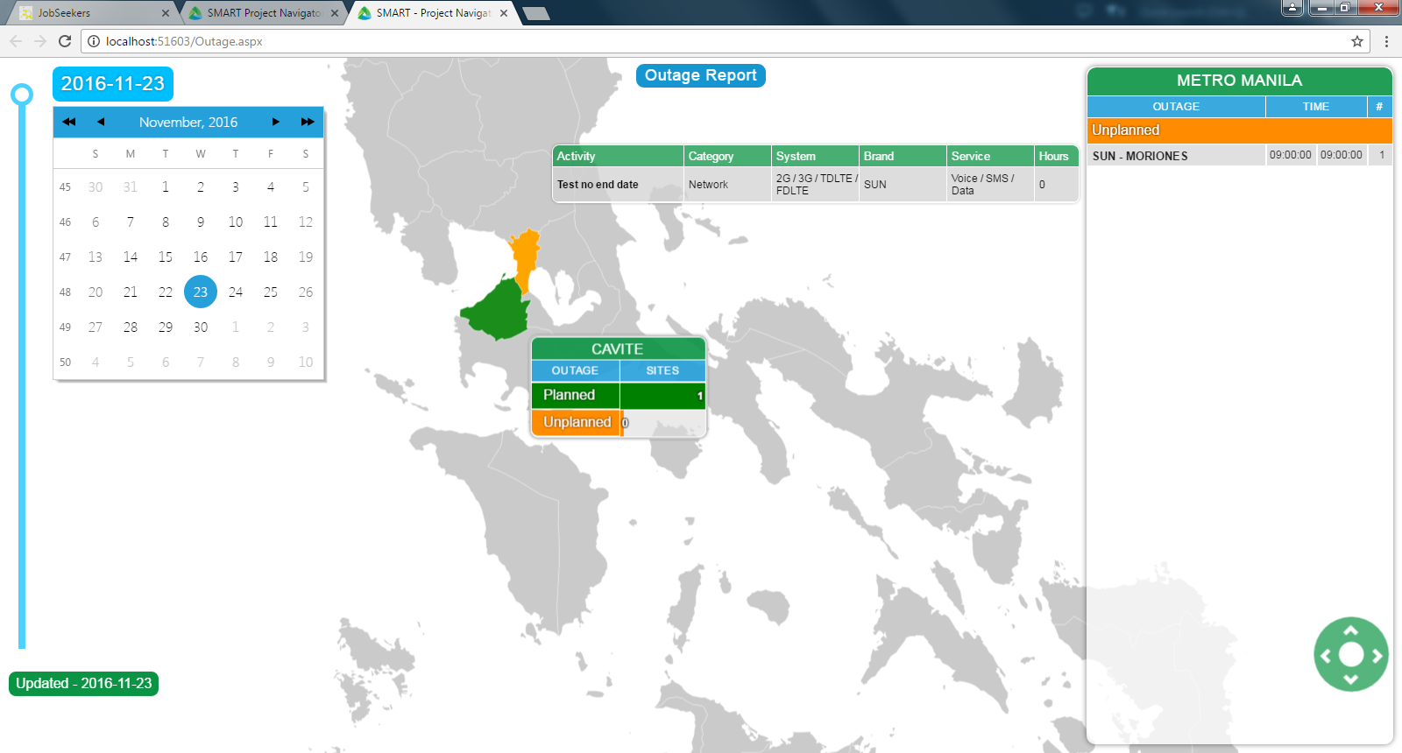The height and width of the screenshot is (753, 1402).
Task: Click OUTAGE column header in Metro Manila panel
Action: point(1176,106)
